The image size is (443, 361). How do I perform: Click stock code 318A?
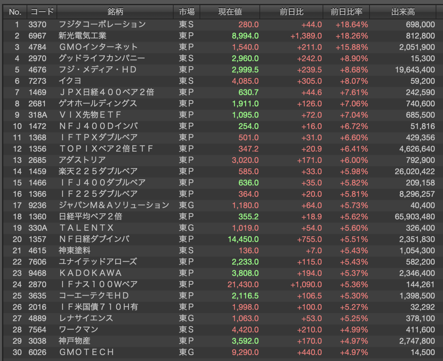pos(38,115)
